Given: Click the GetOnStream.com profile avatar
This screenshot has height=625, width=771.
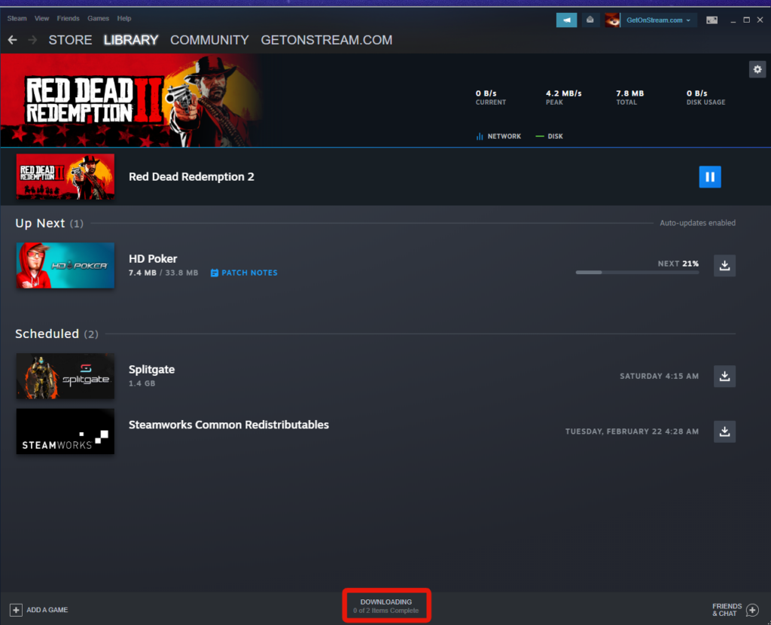Looking at the screenshot, I should click(612, 20).
